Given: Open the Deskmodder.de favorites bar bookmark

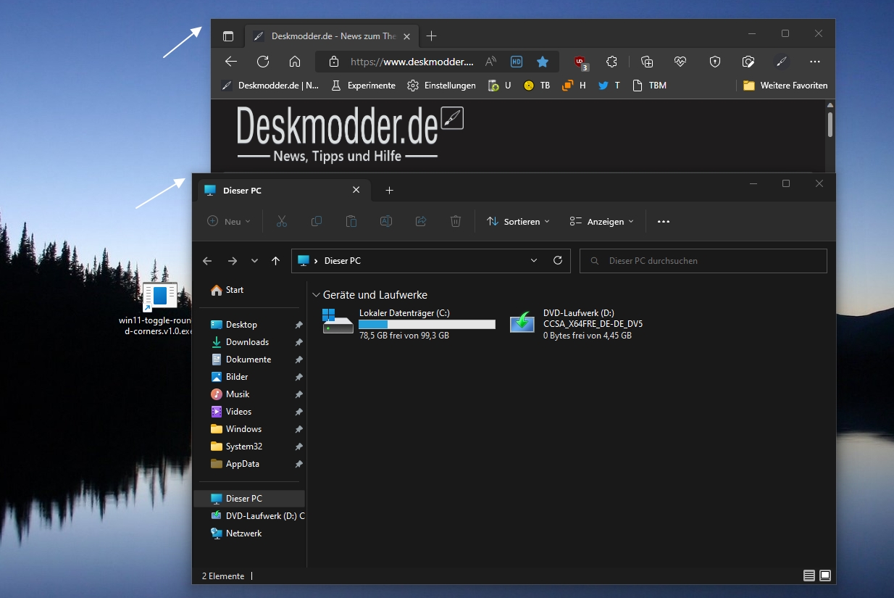Looking at the screenshot, I should point(270,86).
